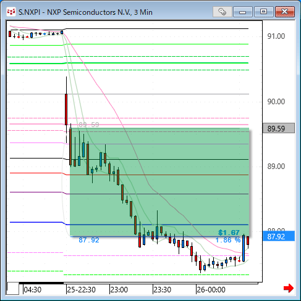Click the blue 87.92 label in chart
Viewport: 301px width, 301px height.
(x=89, y=240)
